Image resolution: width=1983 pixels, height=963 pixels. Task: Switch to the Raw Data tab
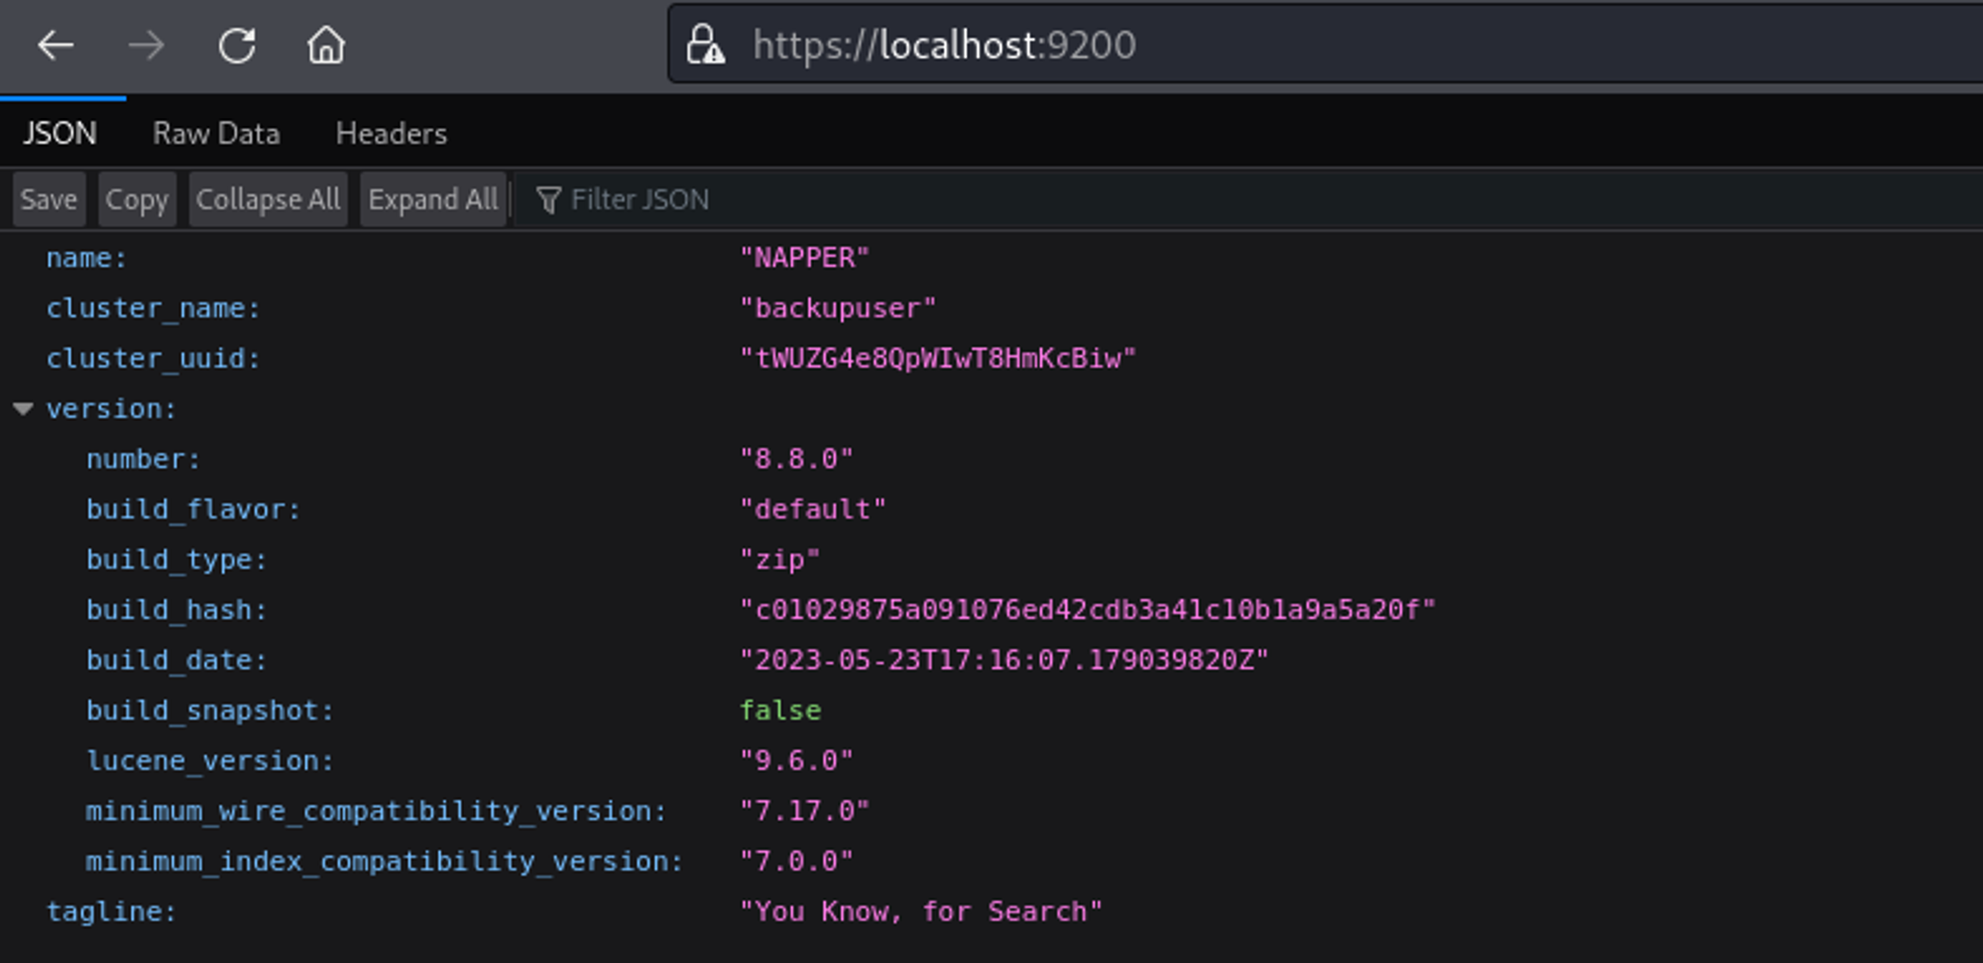(216, 134)
